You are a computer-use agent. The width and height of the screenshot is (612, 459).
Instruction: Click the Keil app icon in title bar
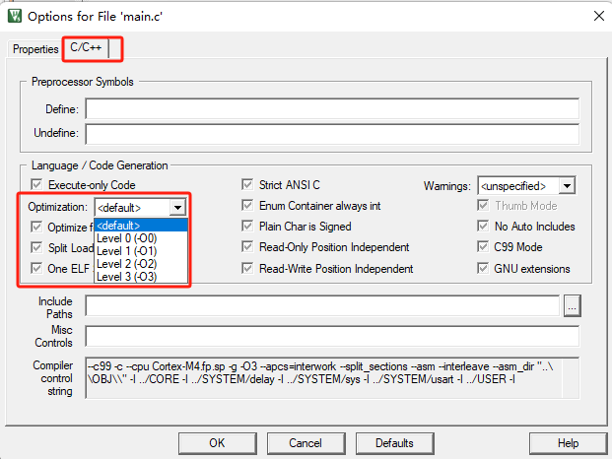14,15
